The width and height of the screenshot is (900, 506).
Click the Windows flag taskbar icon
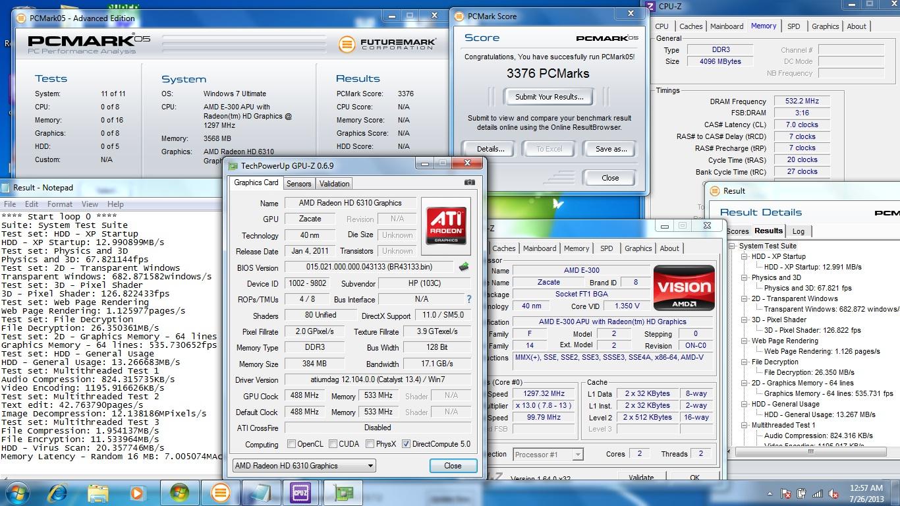[x=179, y=493]
